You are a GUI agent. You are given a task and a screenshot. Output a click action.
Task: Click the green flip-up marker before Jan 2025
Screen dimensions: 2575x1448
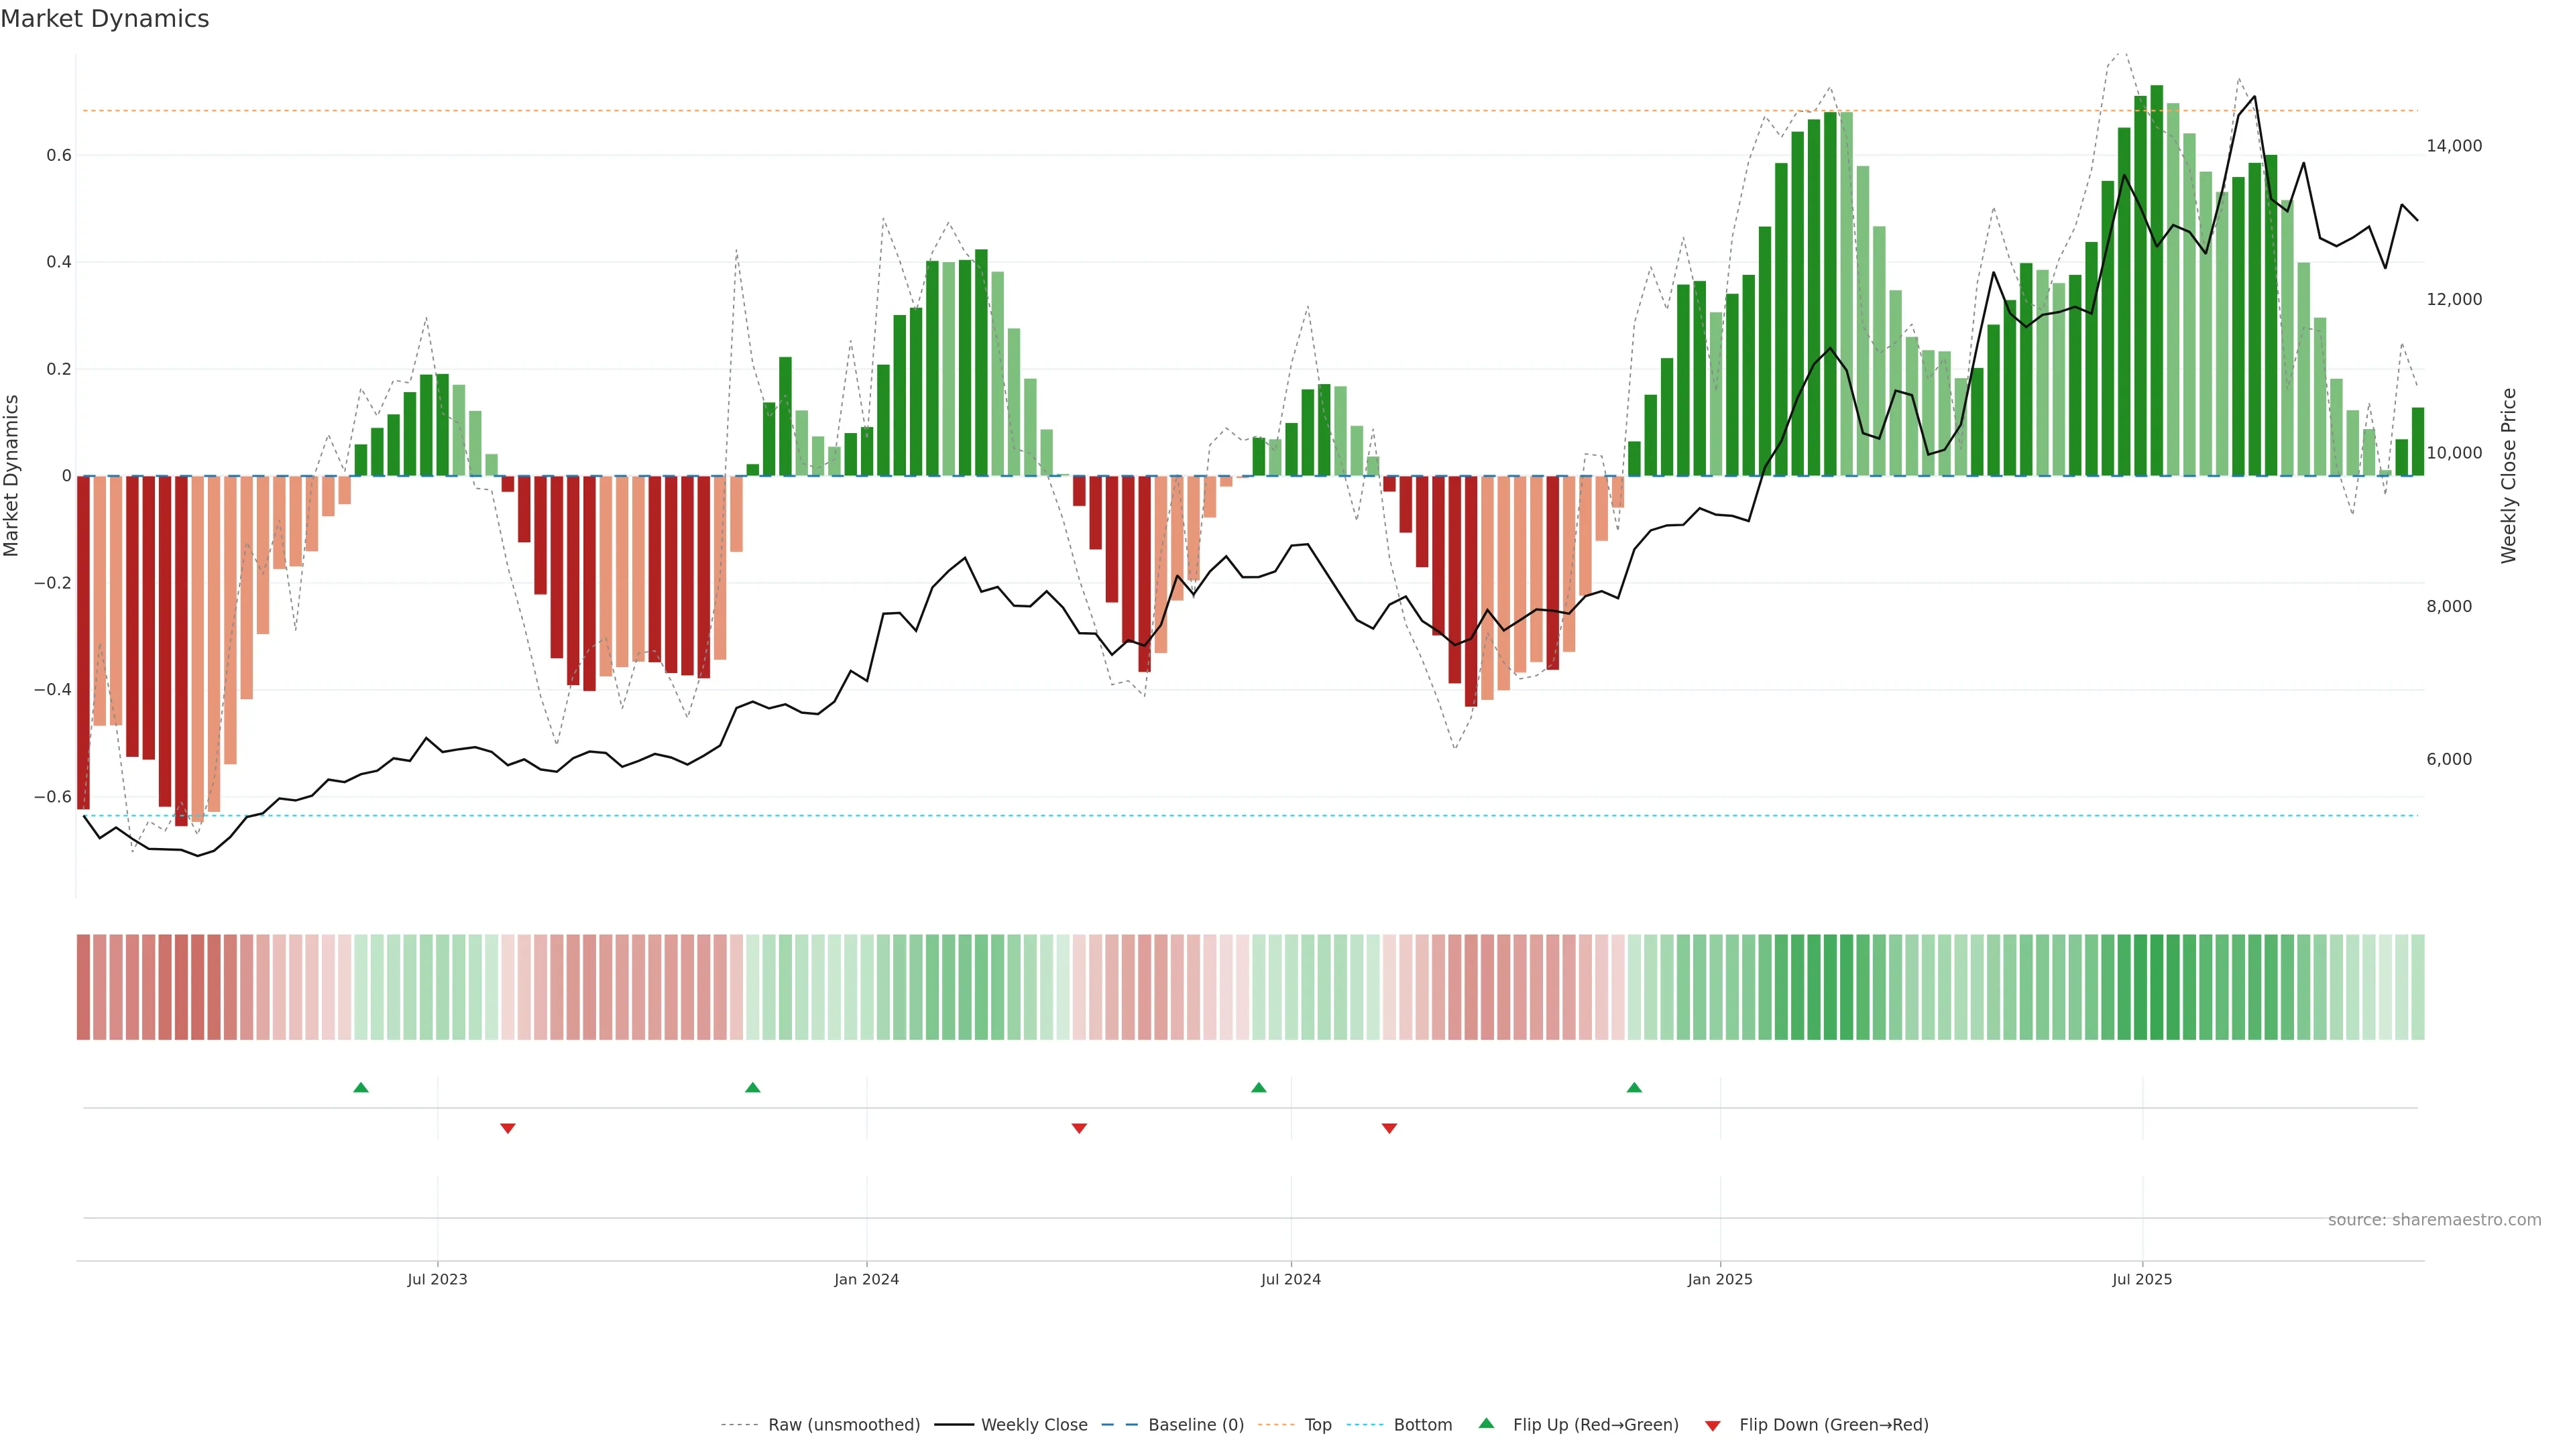coord(1634,1087)
